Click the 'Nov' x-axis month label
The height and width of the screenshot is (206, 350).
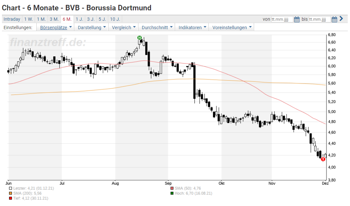click(x=272, y=183)
